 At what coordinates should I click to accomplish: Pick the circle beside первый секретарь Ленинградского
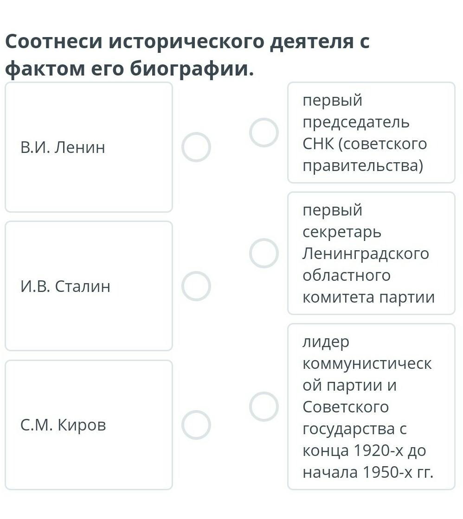pyautogui.click(x=264, y=253)
